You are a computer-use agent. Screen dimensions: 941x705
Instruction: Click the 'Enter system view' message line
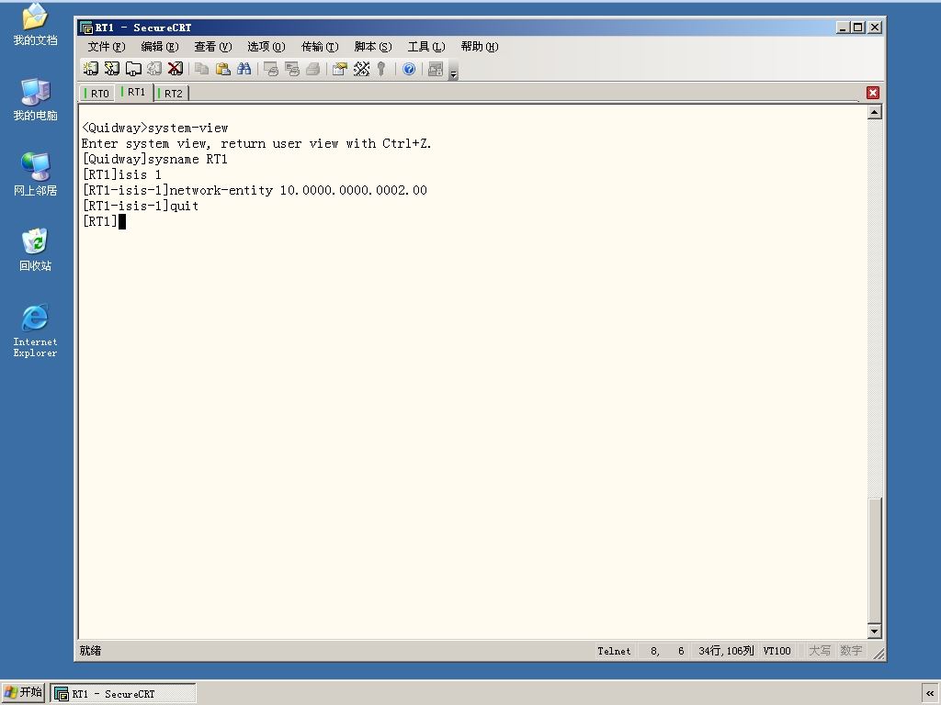click(256, 143)
